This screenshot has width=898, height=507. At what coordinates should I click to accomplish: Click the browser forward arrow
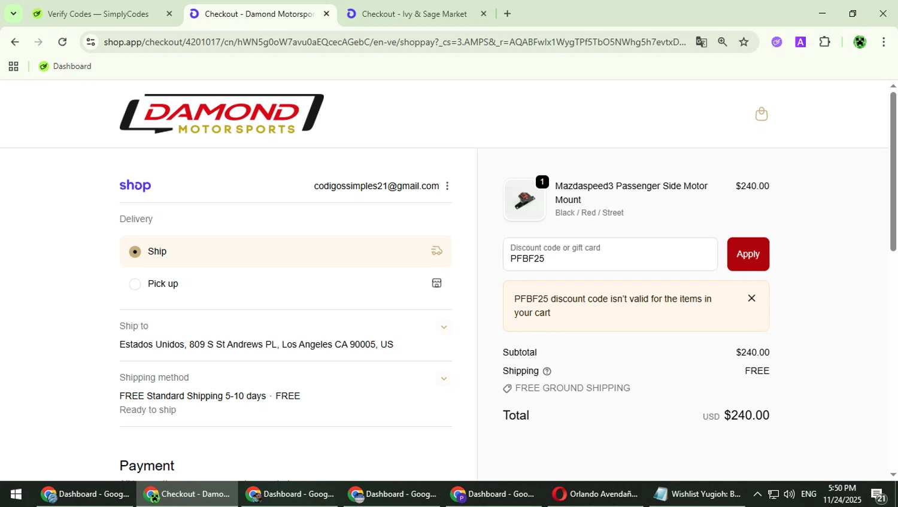(x=38, y=42)
